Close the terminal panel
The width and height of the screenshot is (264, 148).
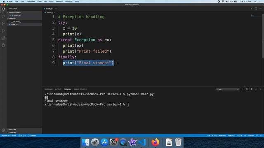260,89
